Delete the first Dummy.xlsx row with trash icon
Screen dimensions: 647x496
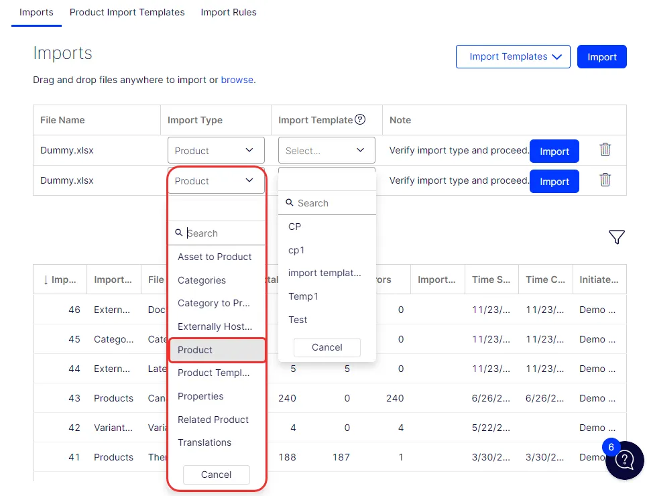605,149
